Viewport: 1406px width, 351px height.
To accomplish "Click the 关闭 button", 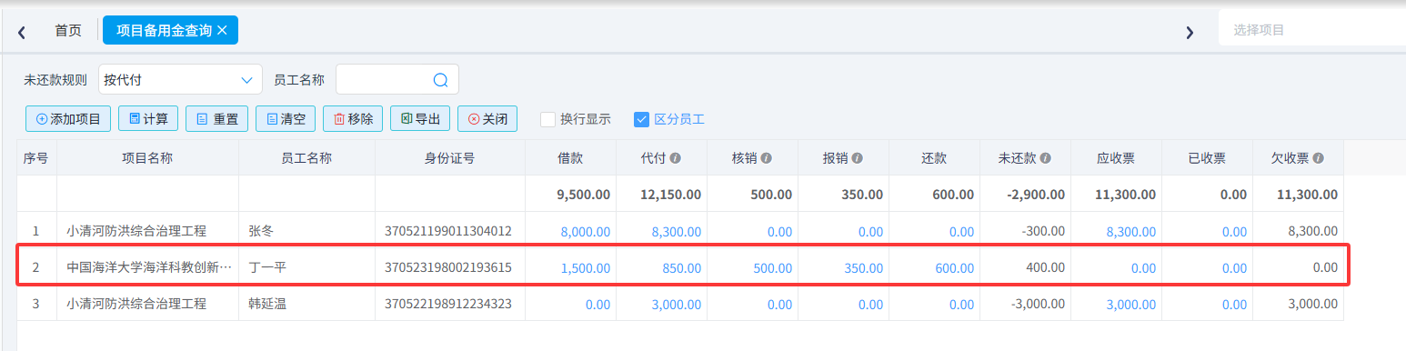I will point(487,119).
